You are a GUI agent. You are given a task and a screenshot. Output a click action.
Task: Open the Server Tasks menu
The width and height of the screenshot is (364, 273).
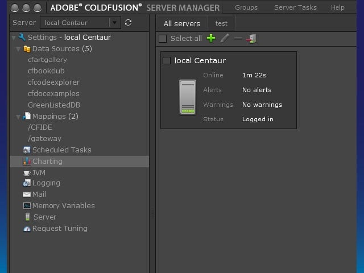295,7
